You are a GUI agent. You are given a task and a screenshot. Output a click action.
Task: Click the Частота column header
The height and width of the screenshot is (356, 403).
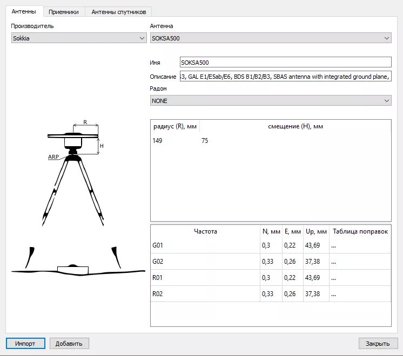pyautogui.click(x=205, y=231)
